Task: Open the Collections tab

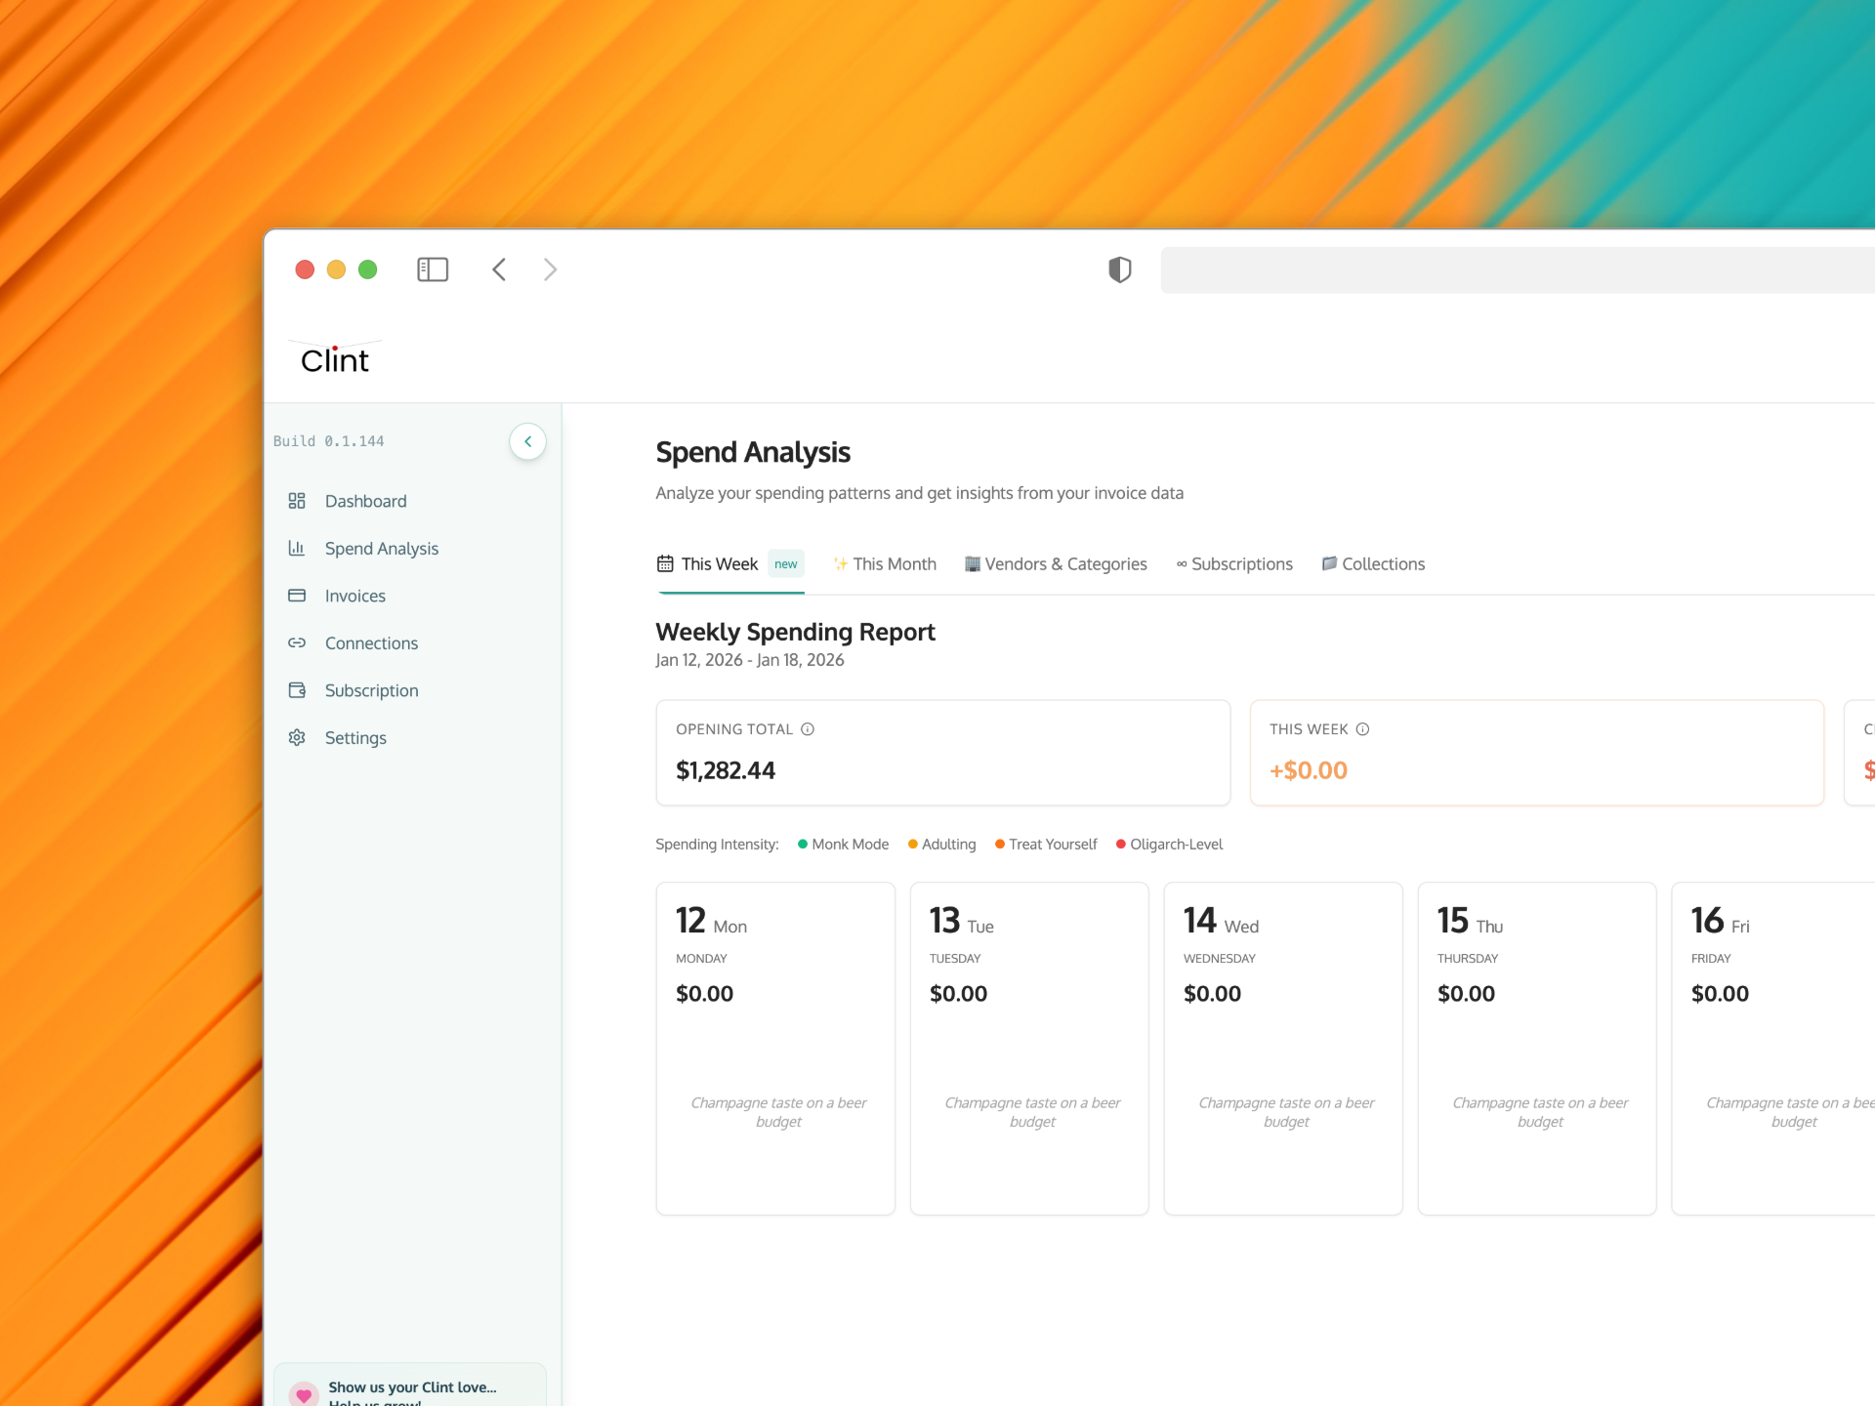Action: (x=1373, y=564)
